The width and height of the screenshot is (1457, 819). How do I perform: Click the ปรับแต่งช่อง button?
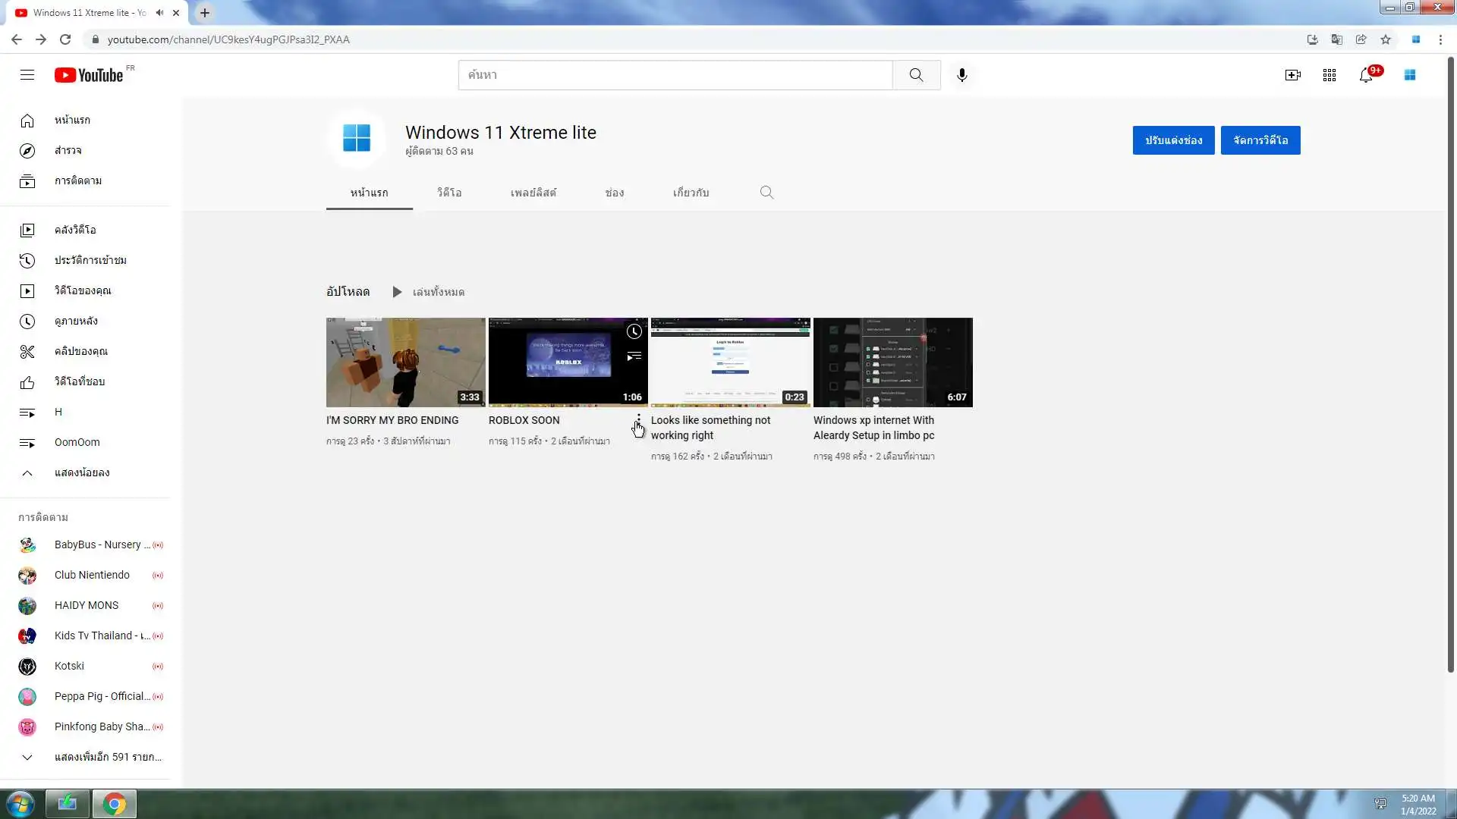click(x=1173, y=140)
